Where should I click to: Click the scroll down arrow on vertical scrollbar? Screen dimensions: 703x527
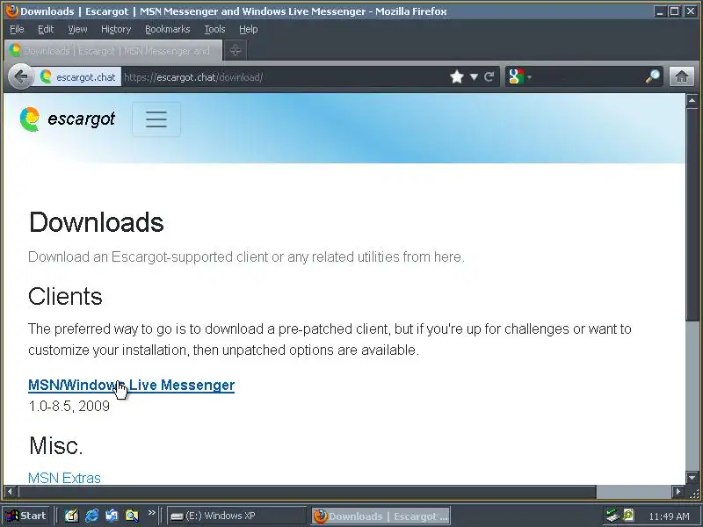tap(692, 478)
